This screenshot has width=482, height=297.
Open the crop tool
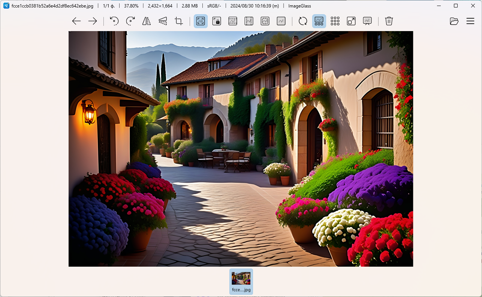pos(179,21)
